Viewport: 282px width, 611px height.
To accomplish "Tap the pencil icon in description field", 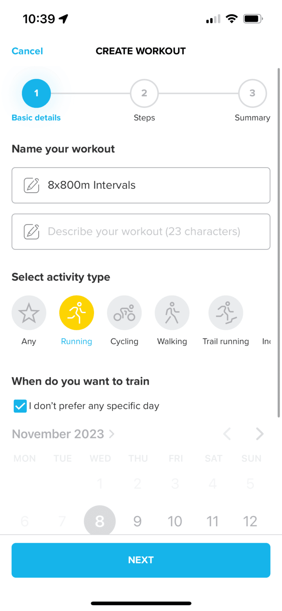I will tap(31, 231).
